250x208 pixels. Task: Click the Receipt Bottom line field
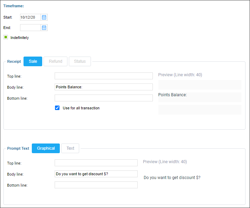click(x=104, y=98)
